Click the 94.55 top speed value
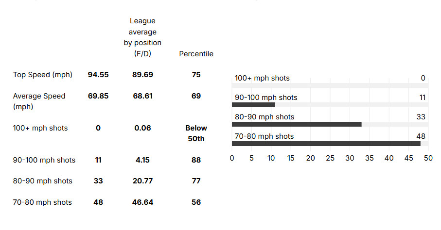 pyautogui.click(x=98, y=75)
